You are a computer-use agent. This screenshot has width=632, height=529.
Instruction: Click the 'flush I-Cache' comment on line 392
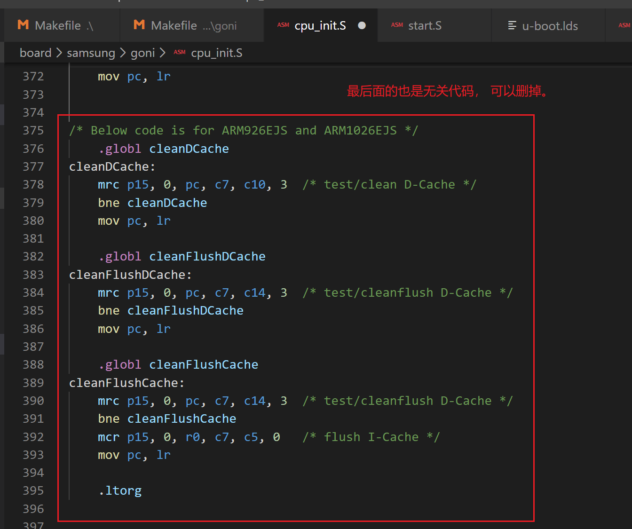(371, 437)
